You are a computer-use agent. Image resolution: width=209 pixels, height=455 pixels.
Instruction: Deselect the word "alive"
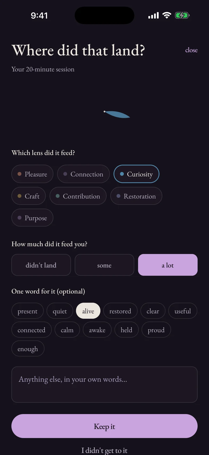[x=88, y=311]
